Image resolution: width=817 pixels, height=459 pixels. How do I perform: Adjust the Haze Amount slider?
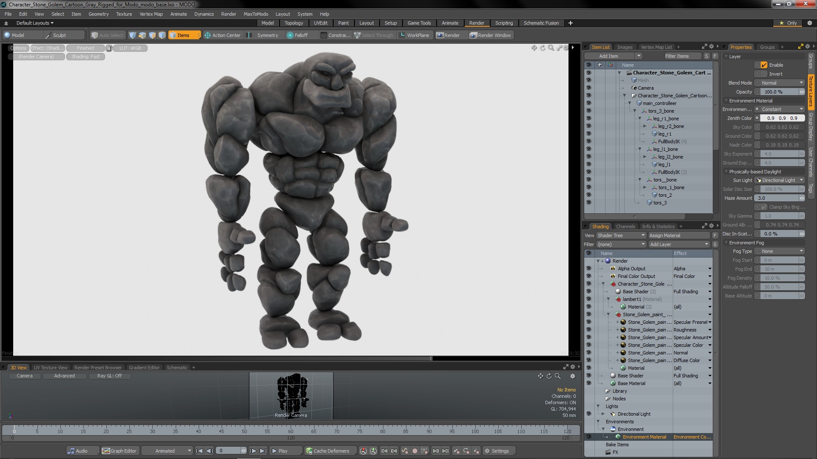click(x=780, y=198)
